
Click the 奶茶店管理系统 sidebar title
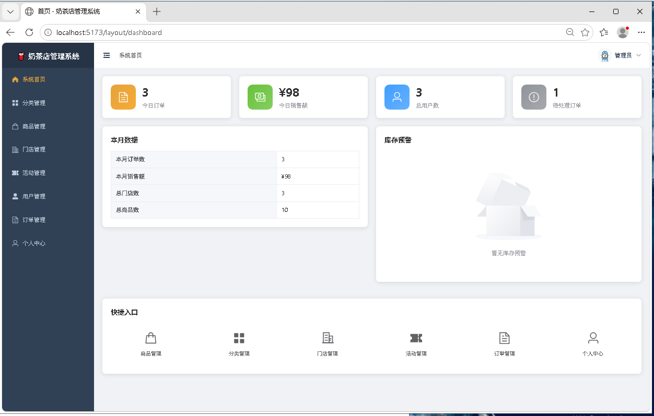(54, 56)
